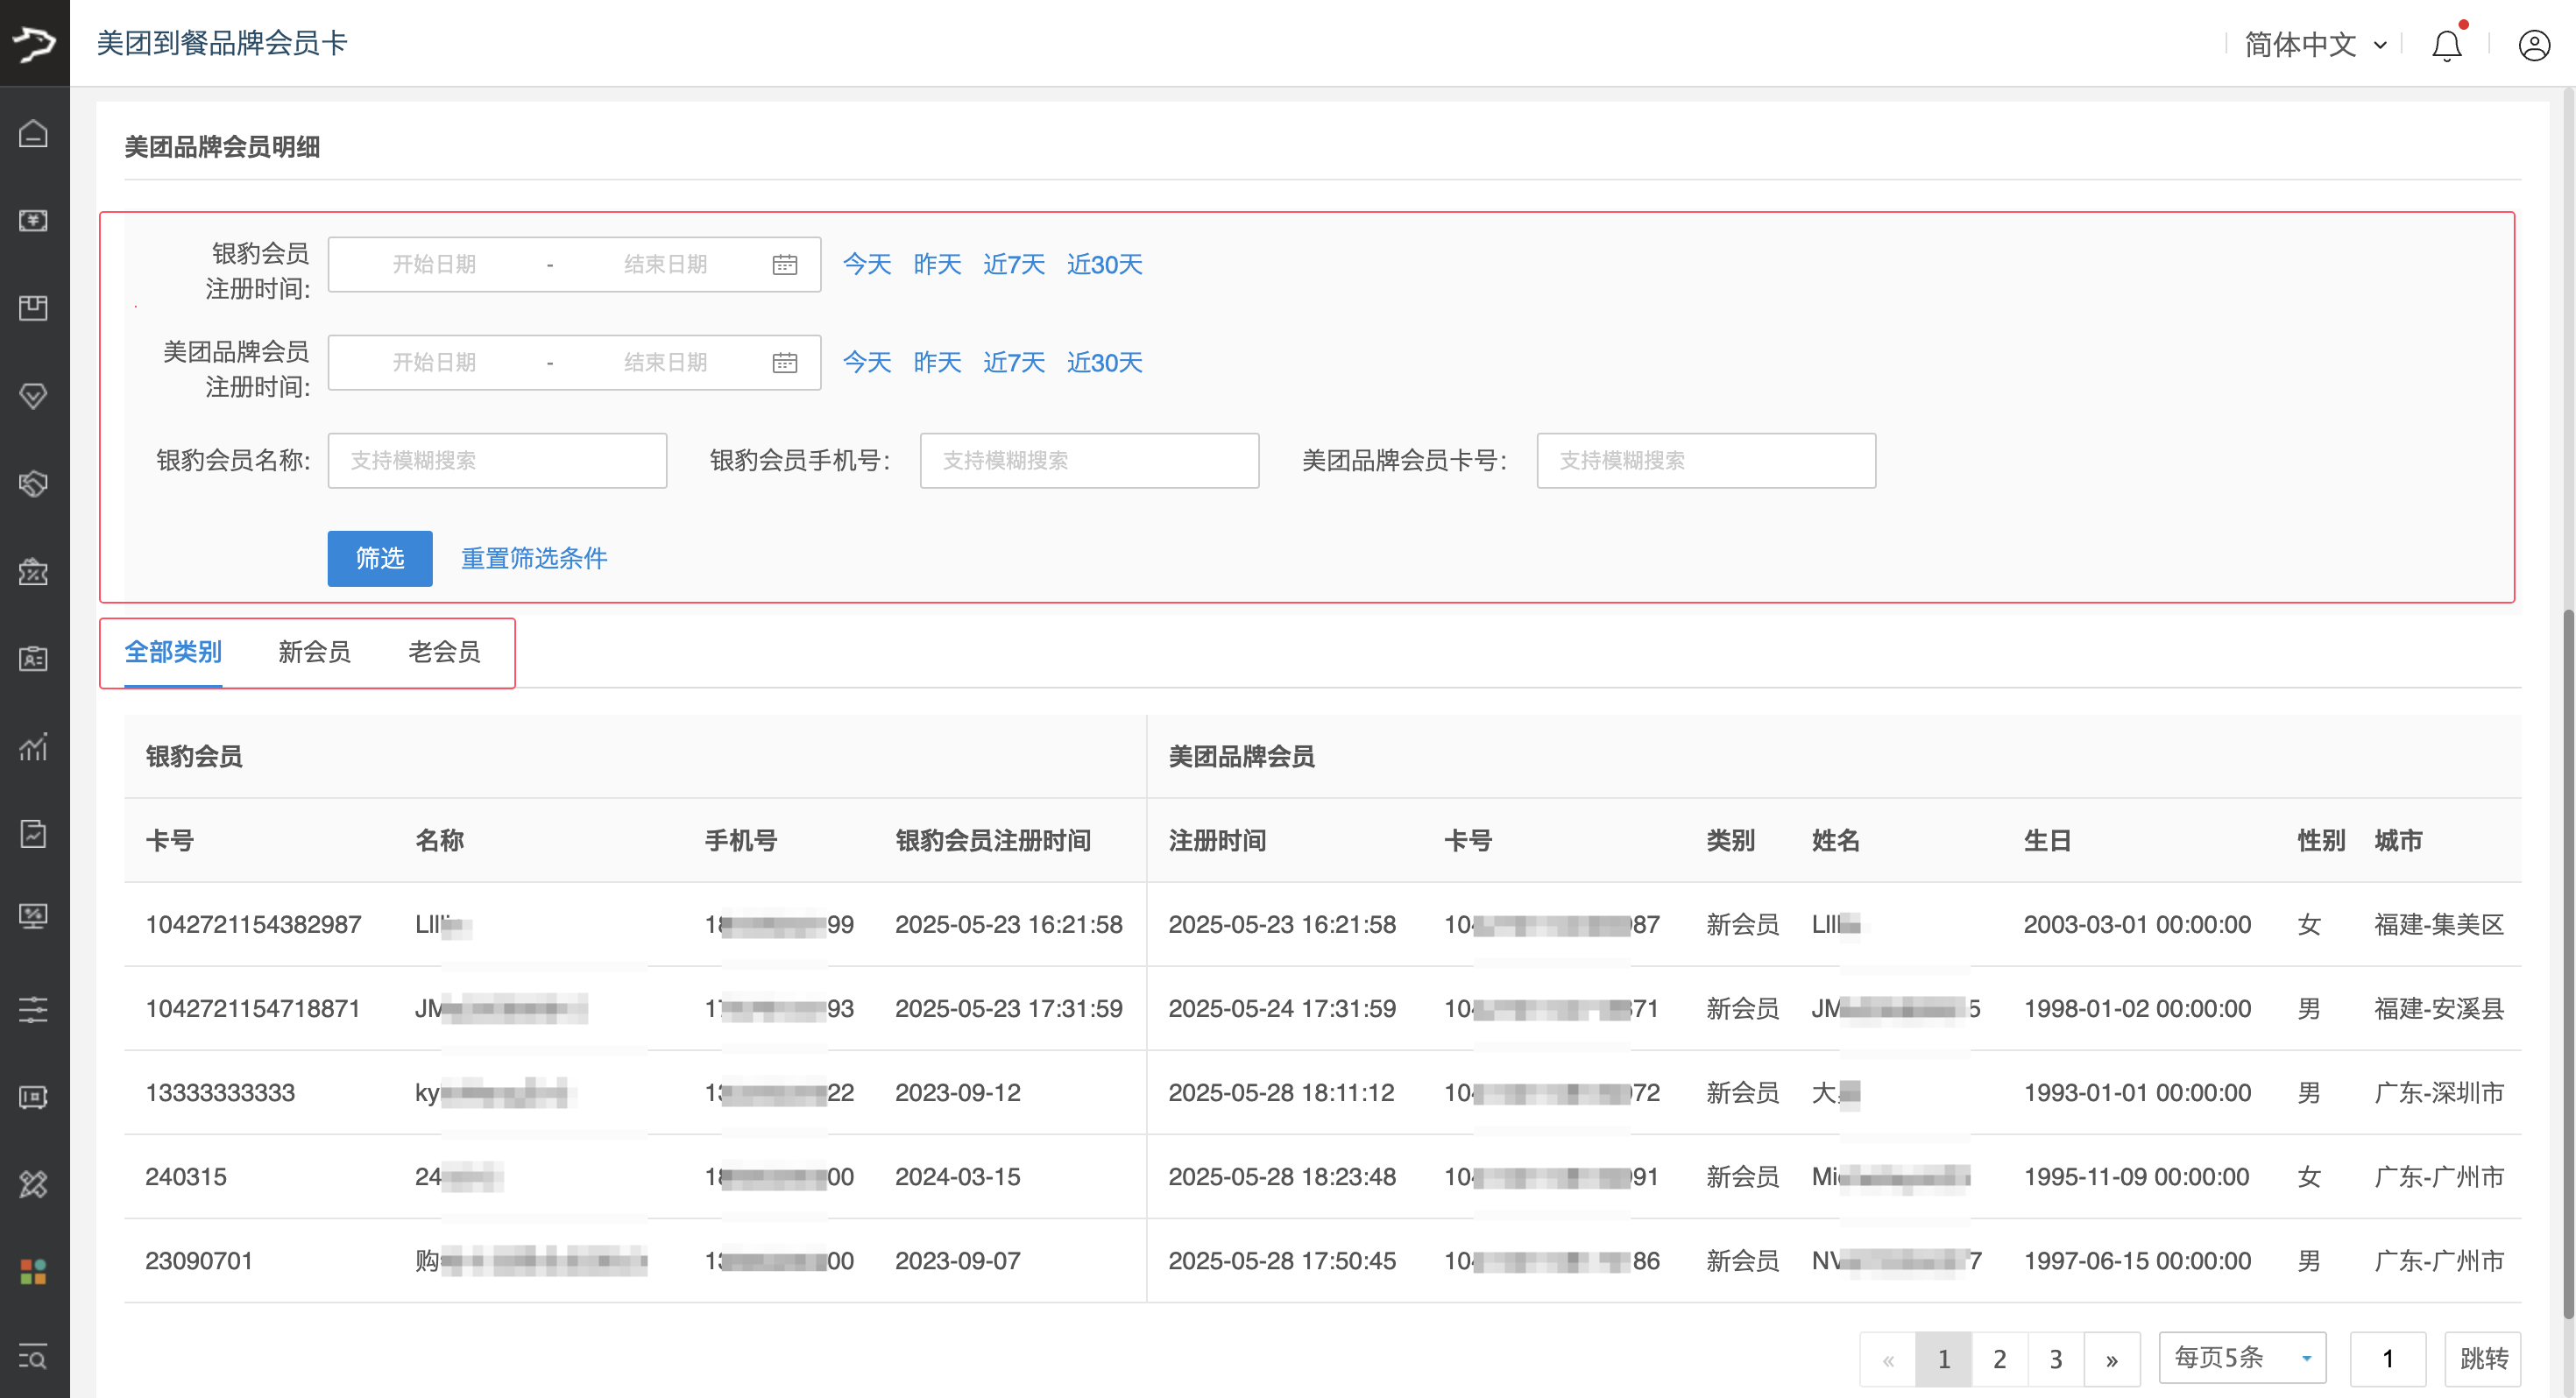Open the ID card icon in the sidebar
The width and height of the screenshot is (2576, 1398).
pos(33,659)
